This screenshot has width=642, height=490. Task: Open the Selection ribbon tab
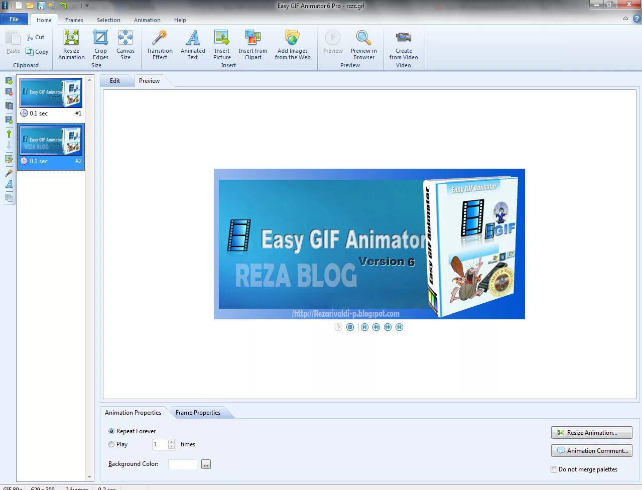pos(108,20)
